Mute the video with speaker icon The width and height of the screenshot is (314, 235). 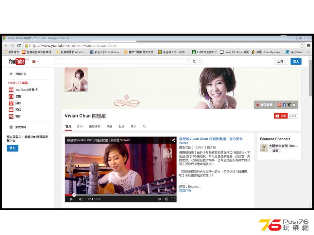coord(81,199)
